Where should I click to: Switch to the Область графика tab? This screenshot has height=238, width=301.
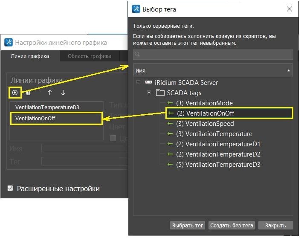[90, 56]
